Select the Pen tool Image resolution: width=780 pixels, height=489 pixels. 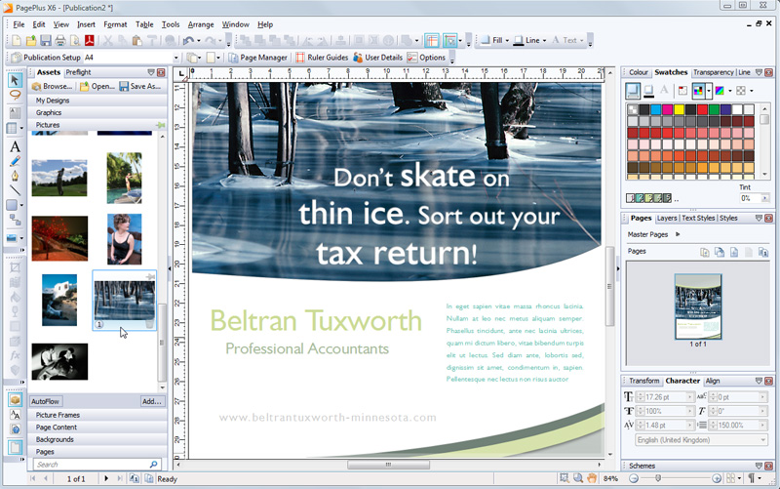point(15,176)
